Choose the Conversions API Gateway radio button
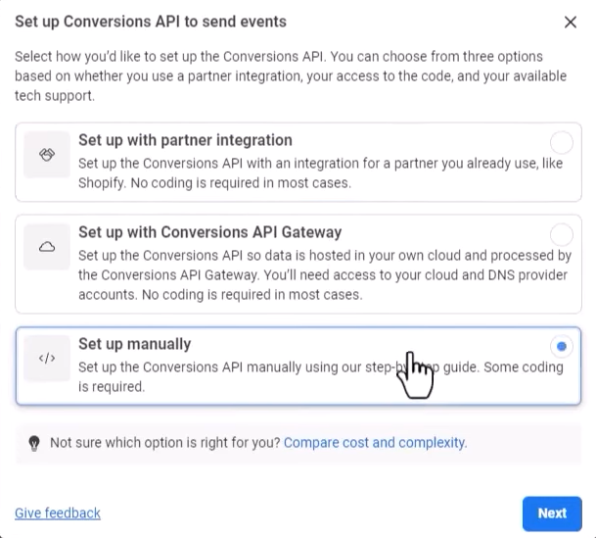The width and height of the screenshot is (596, 538). (x=561, y=234)
